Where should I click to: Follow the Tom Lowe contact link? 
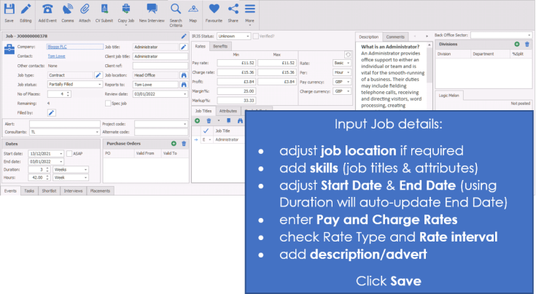pyautogui.click(x=55, y=55)
